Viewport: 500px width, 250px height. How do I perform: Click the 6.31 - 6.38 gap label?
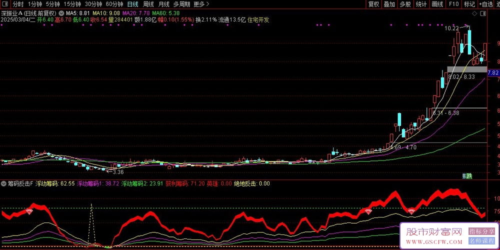[446, 113]
